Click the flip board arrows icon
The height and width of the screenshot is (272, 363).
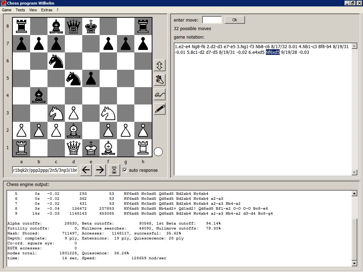pyautogui.click(x=160, y=66)
